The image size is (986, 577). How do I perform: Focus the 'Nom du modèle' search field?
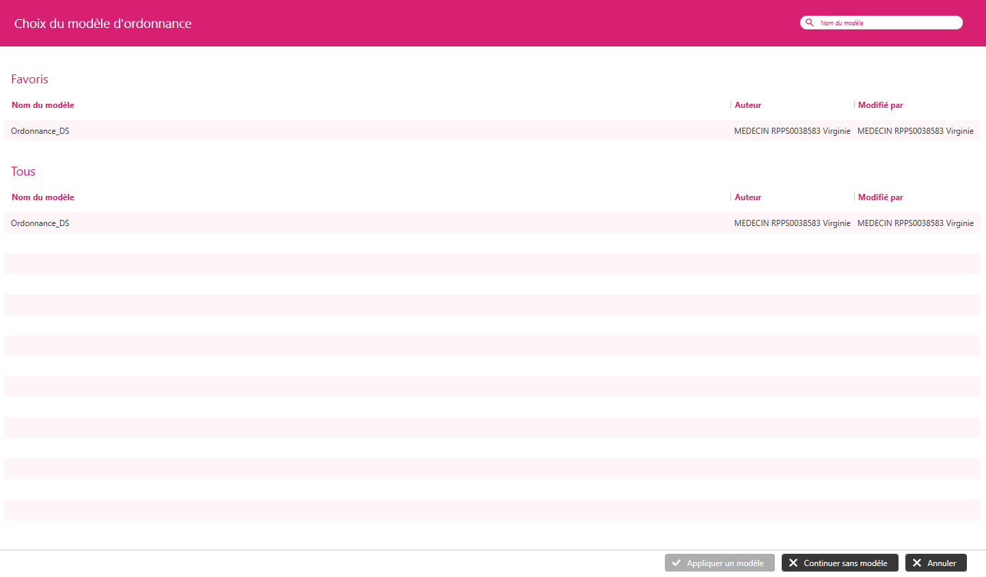887,23
